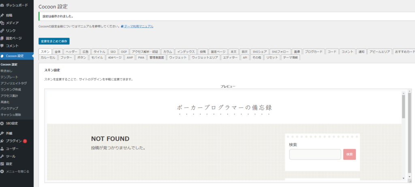Image resolution: width=415 pixels, height=187 pixels.
Task: Open the Dashboard icon in the sidebar
Action: 2,5
